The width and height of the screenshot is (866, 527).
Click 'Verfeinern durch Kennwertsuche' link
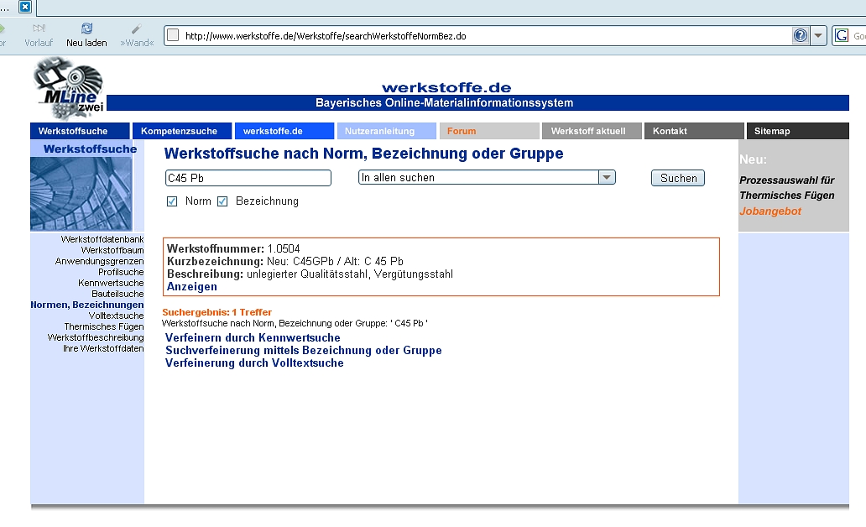[253, 337]
